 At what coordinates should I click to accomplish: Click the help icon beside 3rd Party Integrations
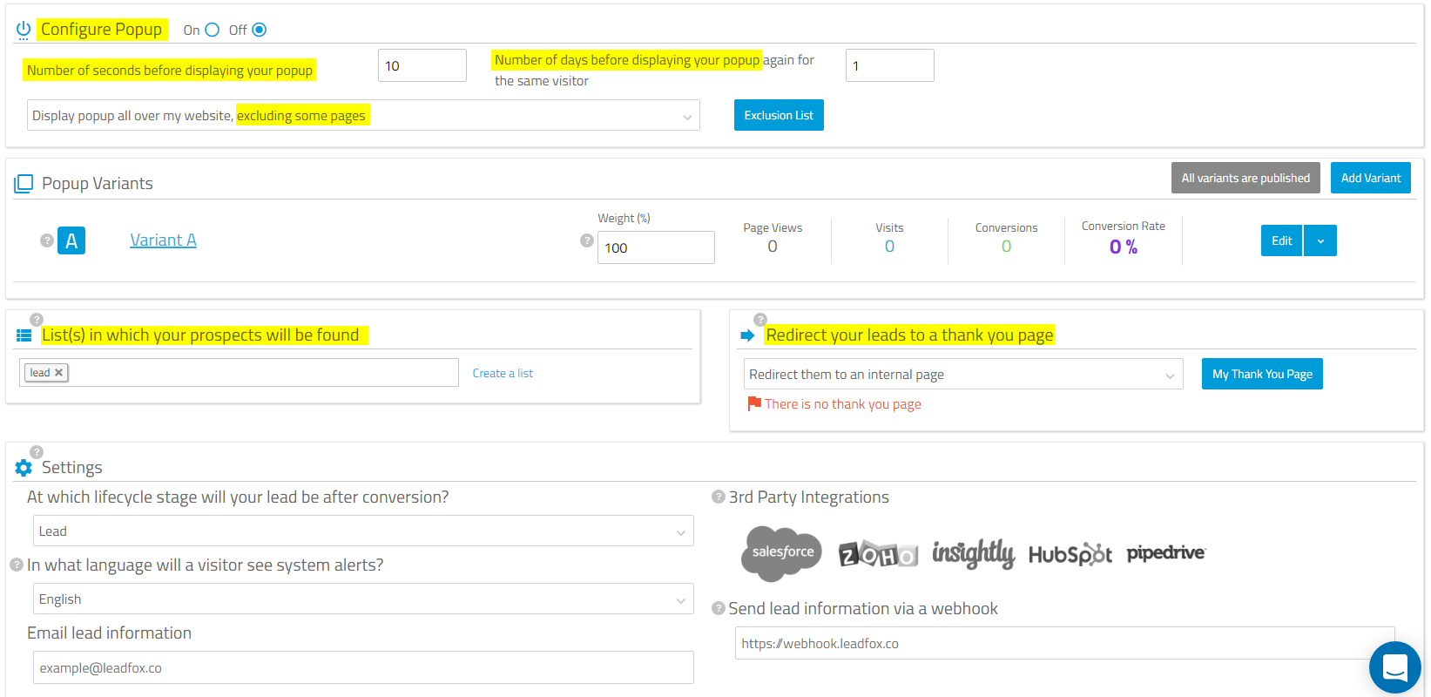coord(719,497)
